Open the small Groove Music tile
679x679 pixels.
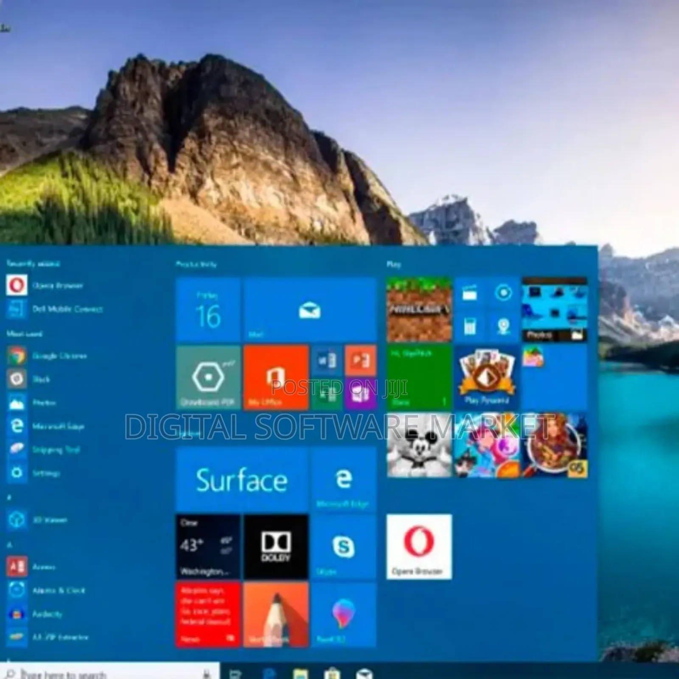click(x=504, y=293)
